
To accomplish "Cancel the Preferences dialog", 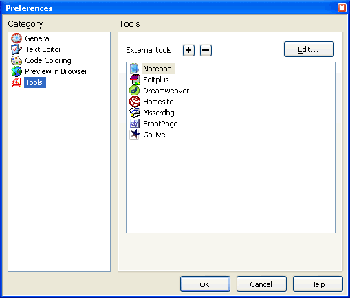I will tap(261, 284).
